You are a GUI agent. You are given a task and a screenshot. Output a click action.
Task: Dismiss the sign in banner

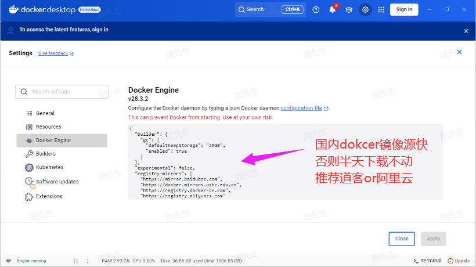[x=466, y=31]
